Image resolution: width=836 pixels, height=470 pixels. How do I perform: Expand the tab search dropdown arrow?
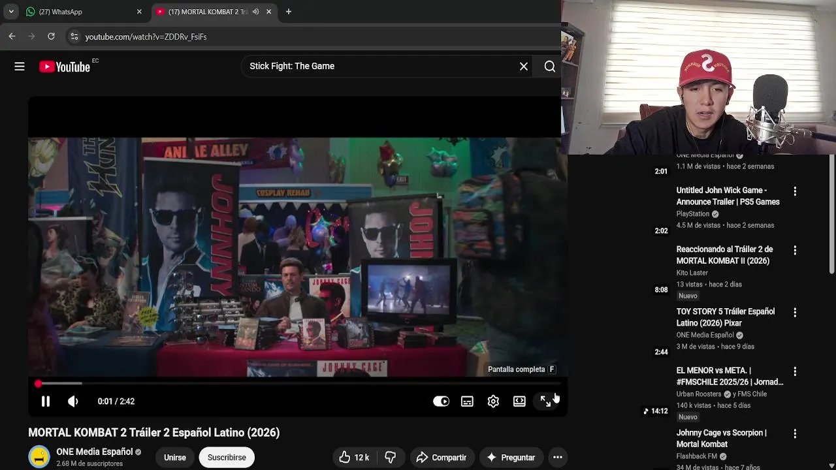(x=11, y=12)
